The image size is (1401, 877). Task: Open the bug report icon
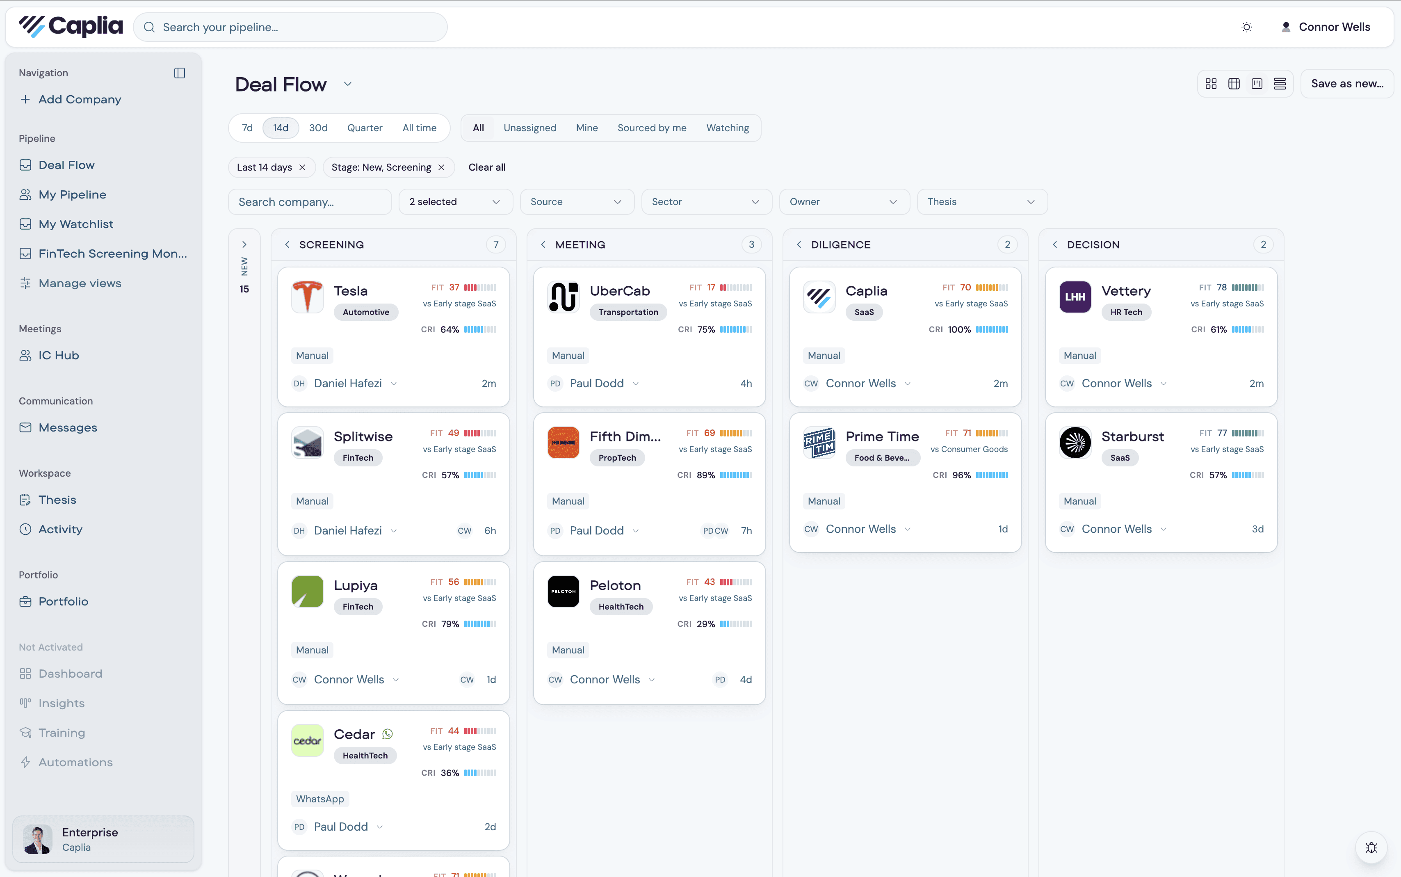[1371, 847]
